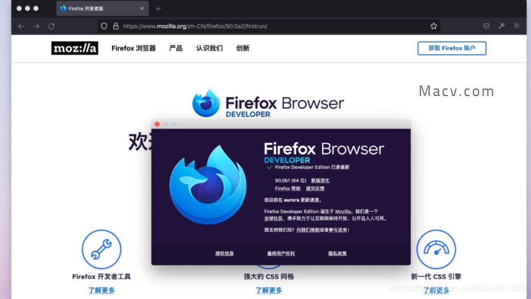
Task: Click the version text 90.0b1 (64 位)
Action: point(290,180)
